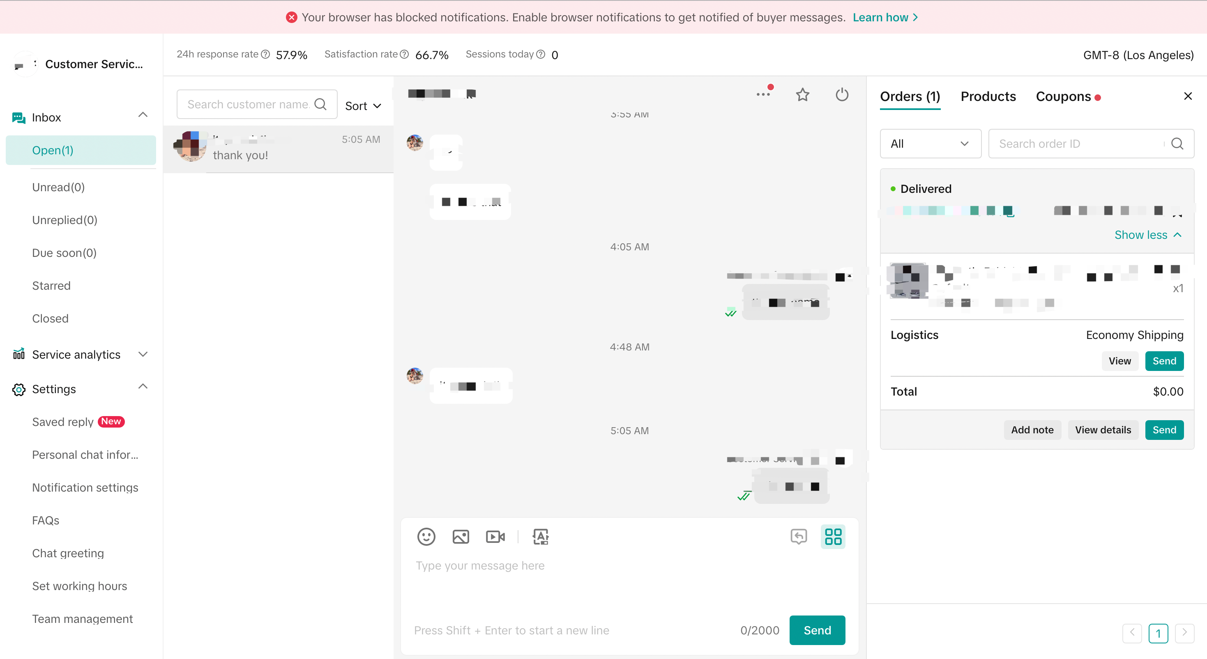Click the four-squares panel icon
Viewport: 1207px width, 659px height.
point(833,536)
